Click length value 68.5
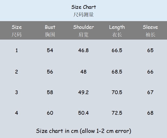 pyautogui.click(x=117, y=72)
